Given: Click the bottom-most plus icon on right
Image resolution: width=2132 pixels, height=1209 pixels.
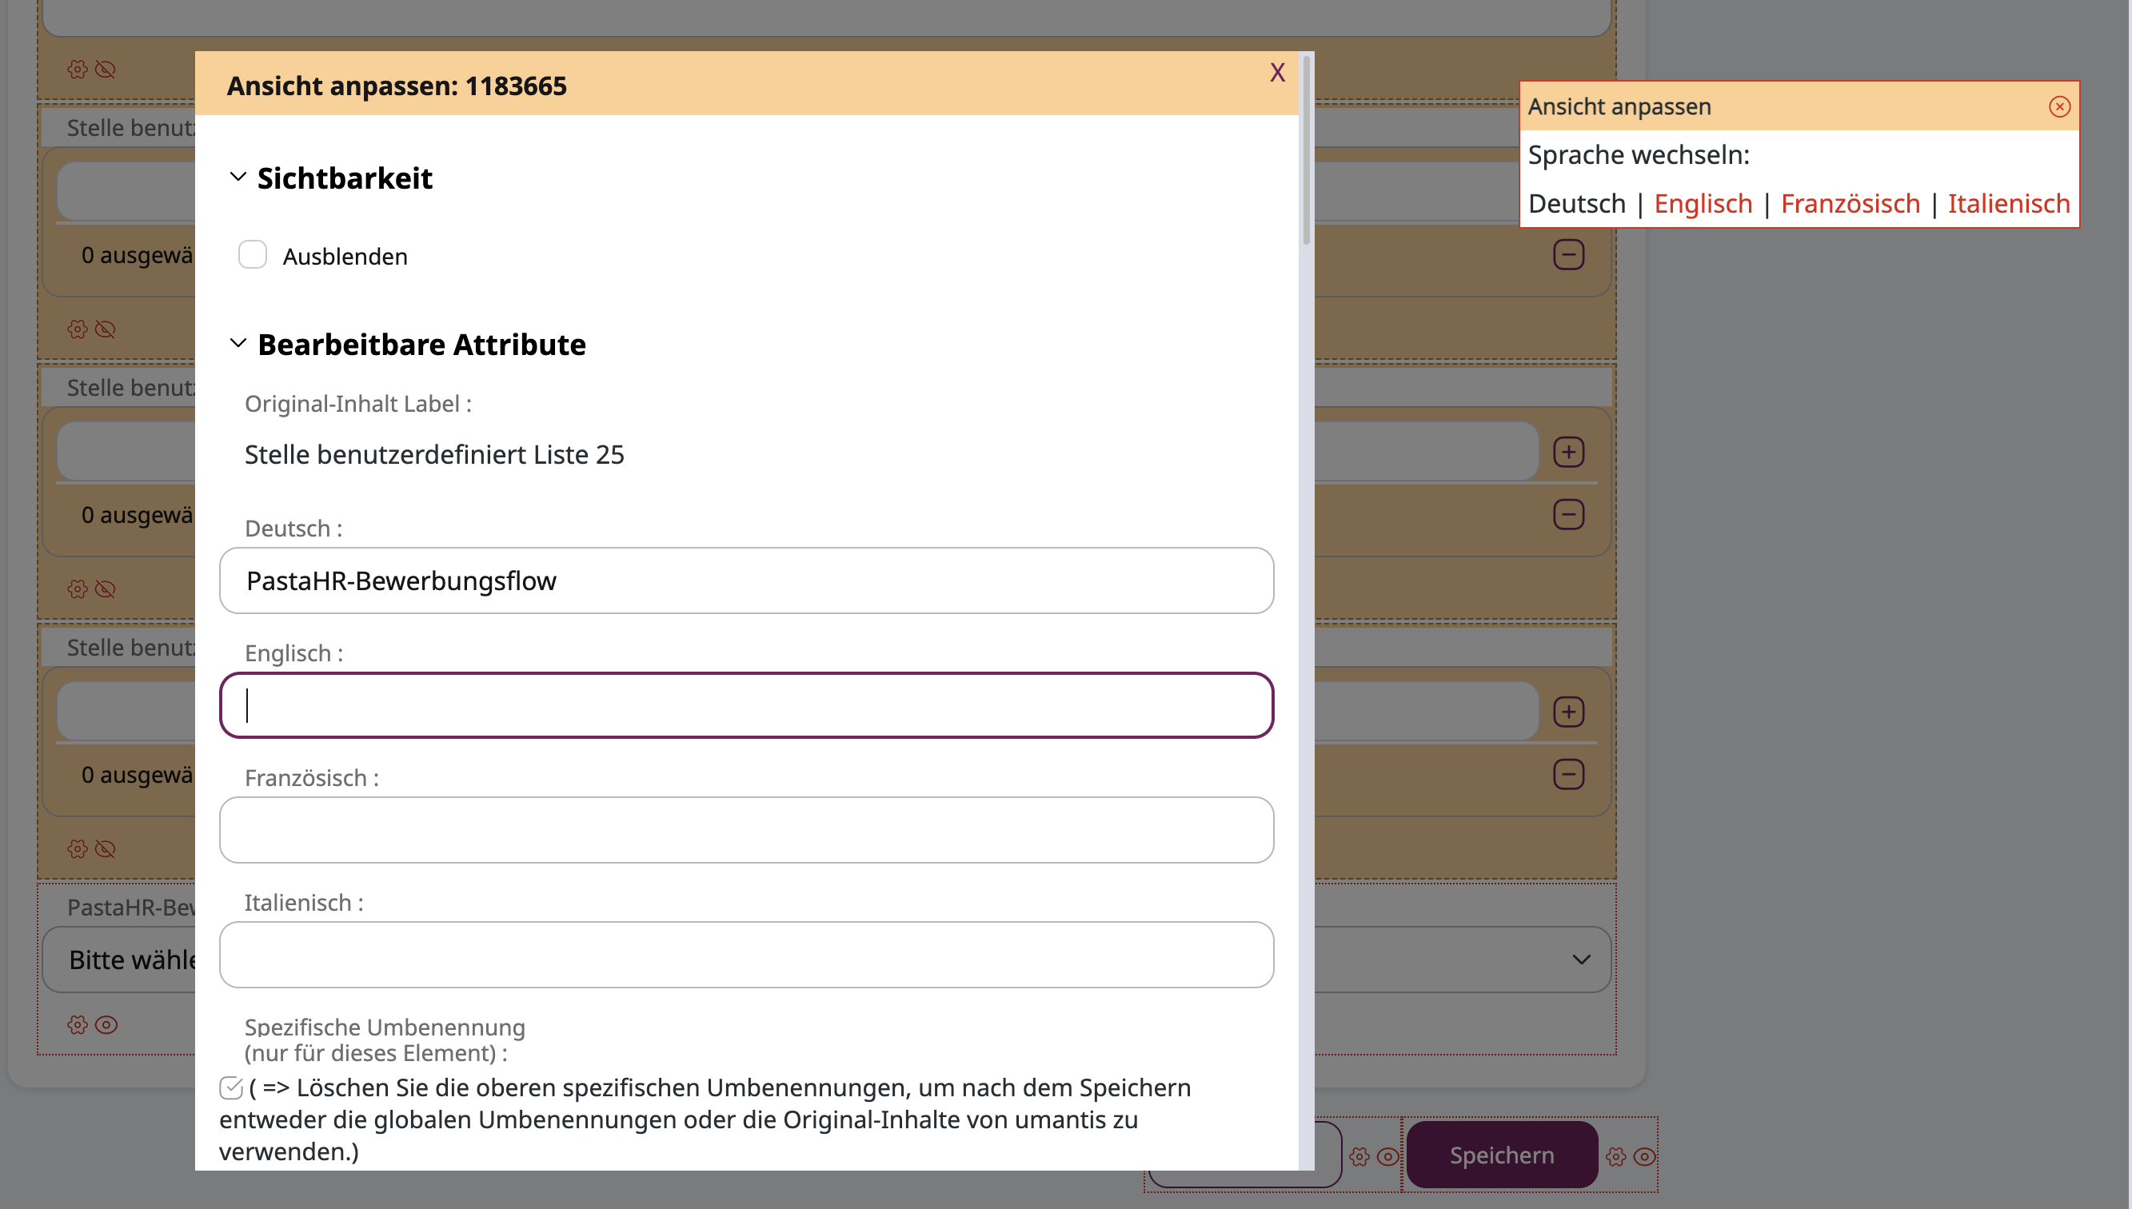Looking at the screenshot, I should tap(1568, 712).
